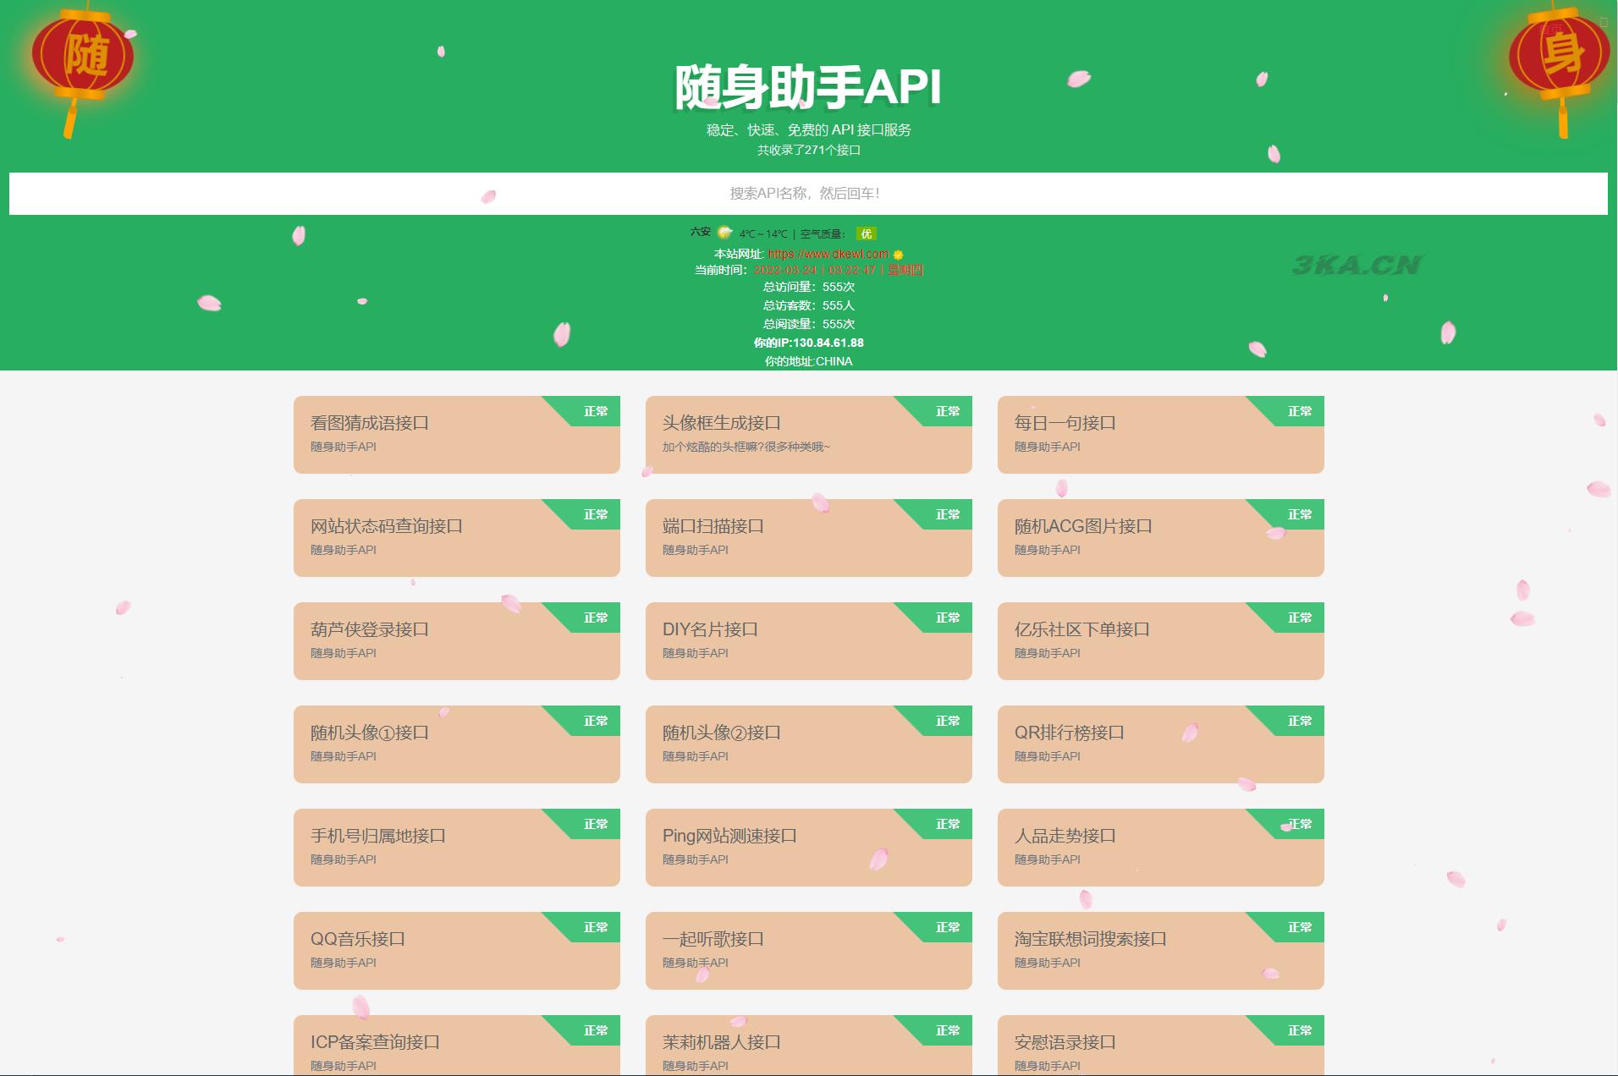The height and width of the screenshot is (1076, 1618).
Task: Click the 正常 status ribbon on QQ音乐接口
Action: coord(595,927)
